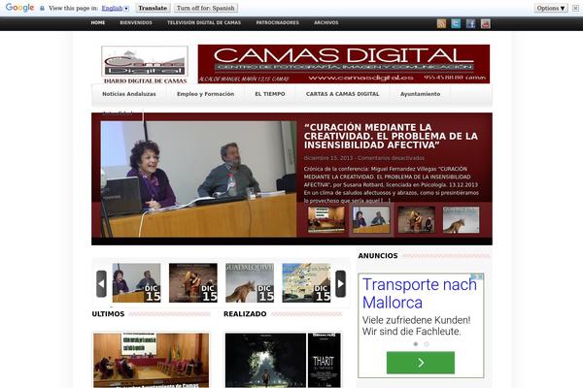Open PATROCINADORES menu item
583x388 pixels.
pyautogui.click(x=277, y=22)
